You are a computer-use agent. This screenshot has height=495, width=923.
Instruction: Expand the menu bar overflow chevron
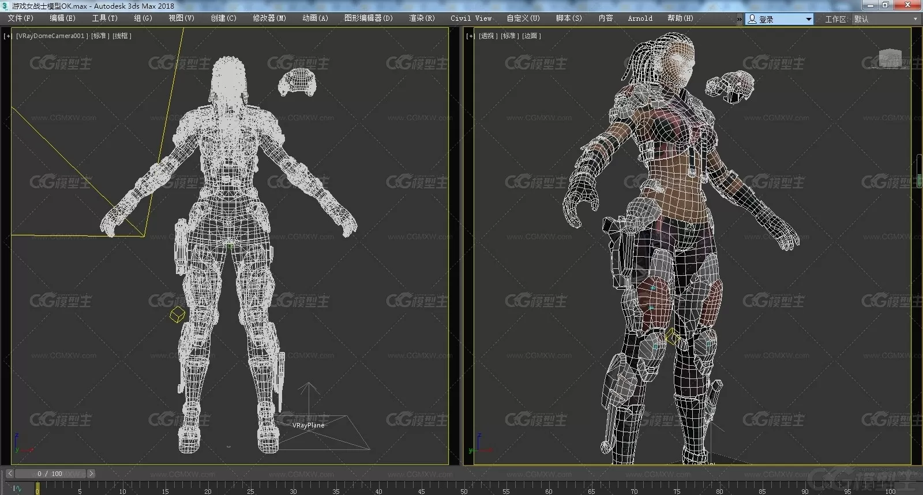(x=740, y=19)
